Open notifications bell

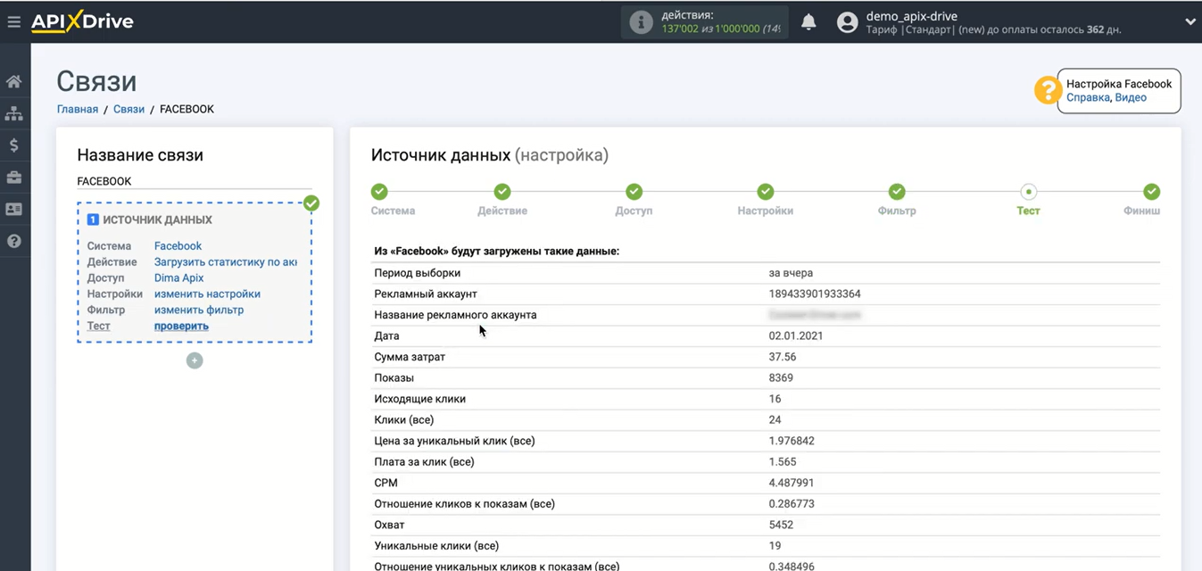[808, 22]
